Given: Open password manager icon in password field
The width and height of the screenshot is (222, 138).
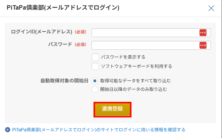Looking at the screenshot, I should (203, 45).
